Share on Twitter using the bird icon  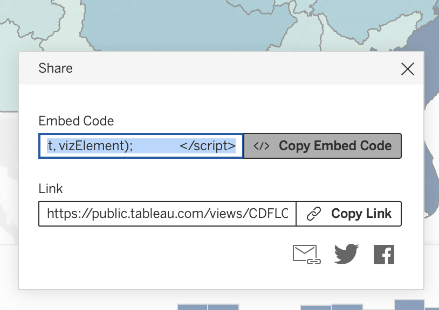click(346, 254)
